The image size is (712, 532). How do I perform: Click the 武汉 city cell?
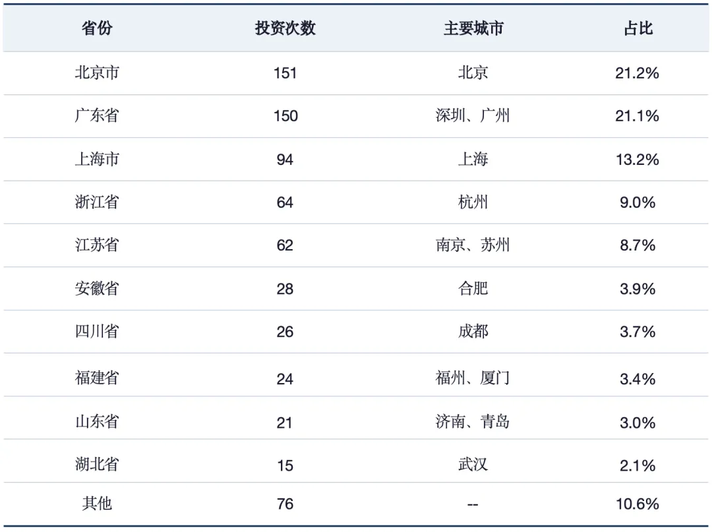pyautogui.click(x=473, y=464)
